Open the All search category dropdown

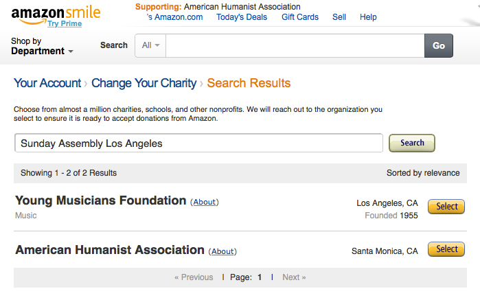pyautogui.click(x=150, y=45)
